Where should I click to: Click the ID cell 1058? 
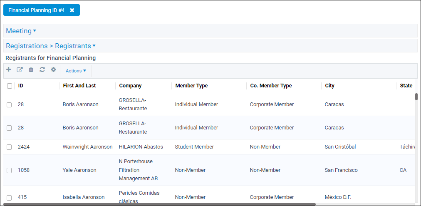click(23, 170)
